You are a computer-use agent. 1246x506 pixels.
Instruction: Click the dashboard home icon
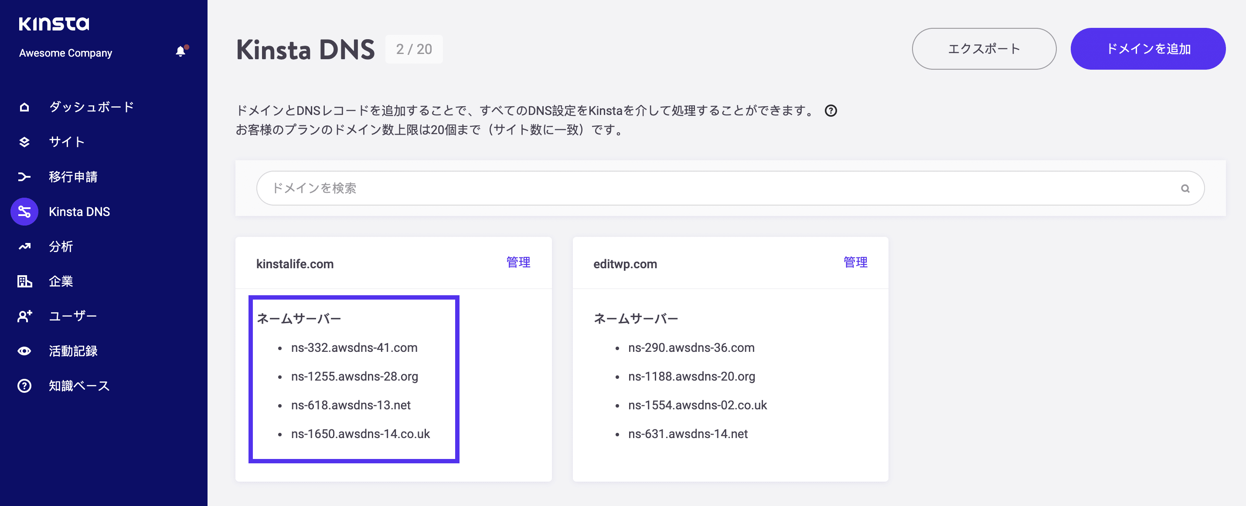[24, 107]
